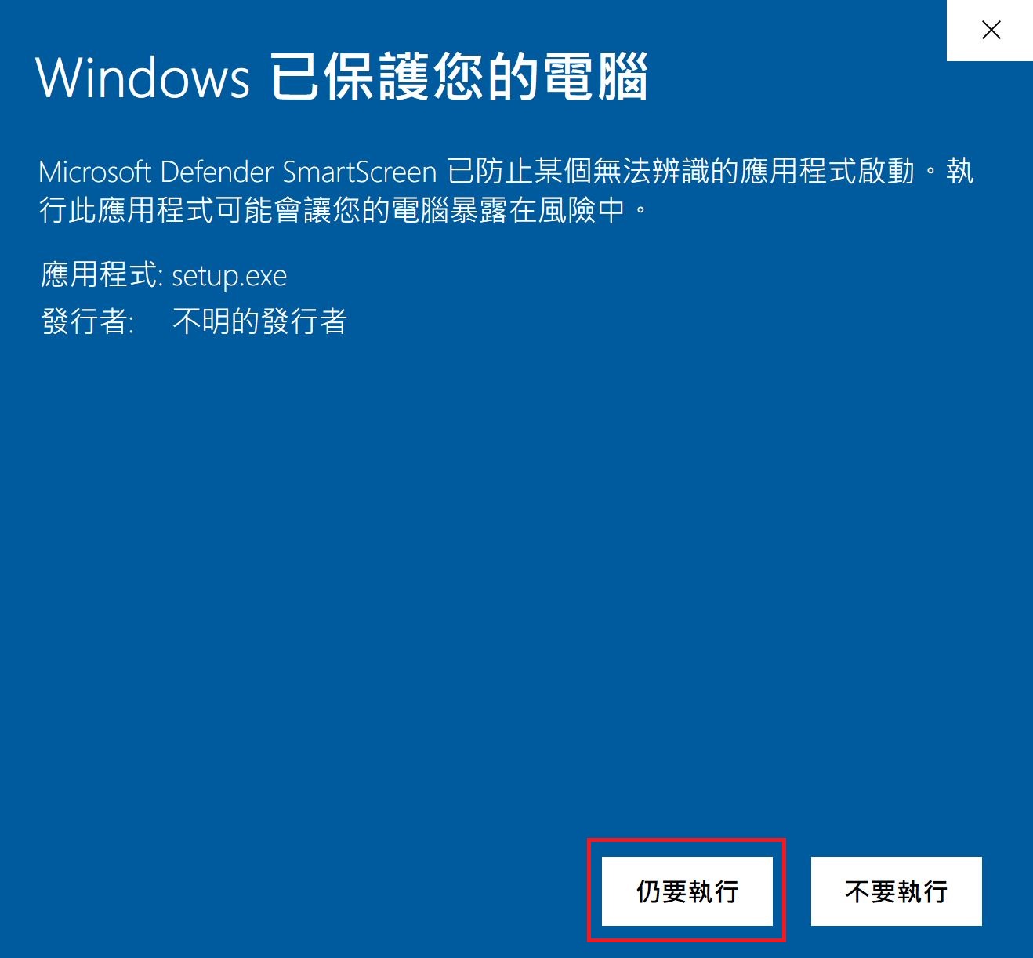Click the setup.exe application name

[230, 276]
